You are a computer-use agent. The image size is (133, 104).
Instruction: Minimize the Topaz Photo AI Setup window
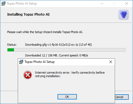[x=102, y=3]
